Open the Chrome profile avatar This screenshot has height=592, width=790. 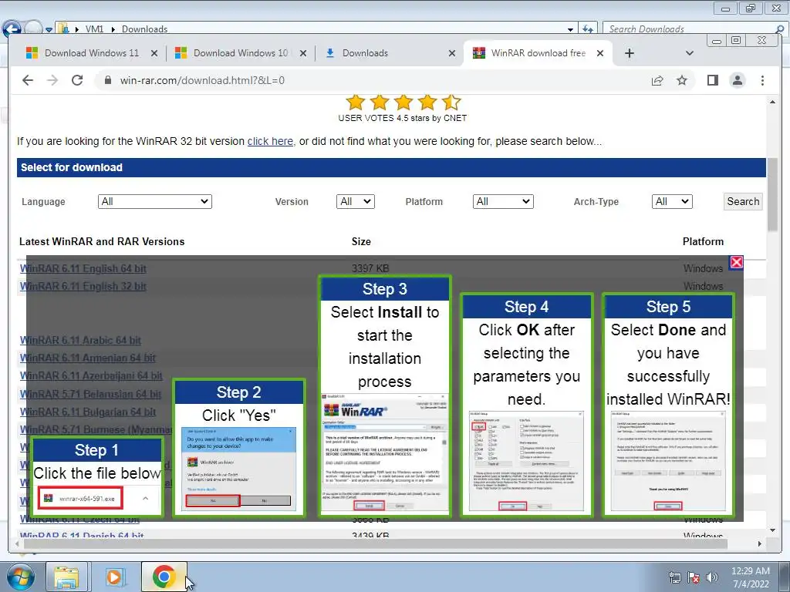click(737, 80)
